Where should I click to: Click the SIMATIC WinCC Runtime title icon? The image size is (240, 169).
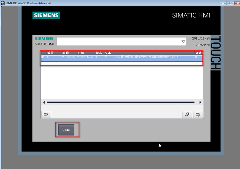coord(3,3)
